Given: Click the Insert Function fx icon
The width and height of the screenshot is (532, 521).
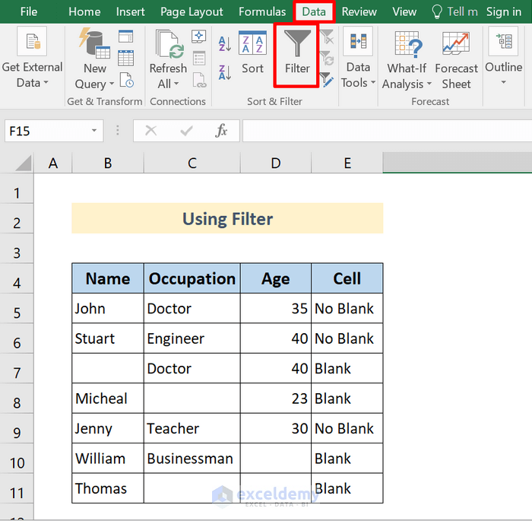Looking at the screenshot, I should click(221, 131).
